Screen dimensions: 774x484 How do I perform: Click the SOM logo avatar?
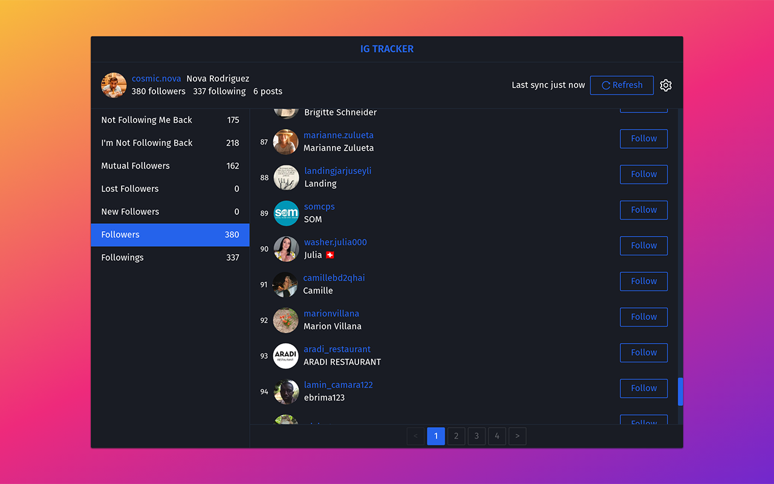(x=285, y=213)
